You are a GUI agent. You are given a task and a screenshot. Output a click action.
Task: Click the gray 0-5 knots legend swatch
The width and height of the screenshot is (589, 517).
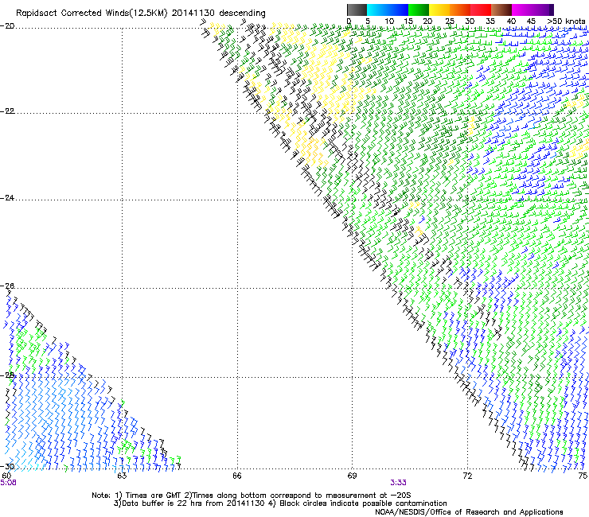tap(357, 10)
